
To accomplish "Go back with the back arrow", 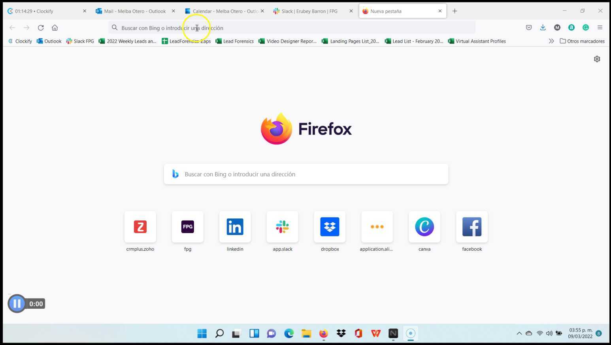I will point(12,28).
